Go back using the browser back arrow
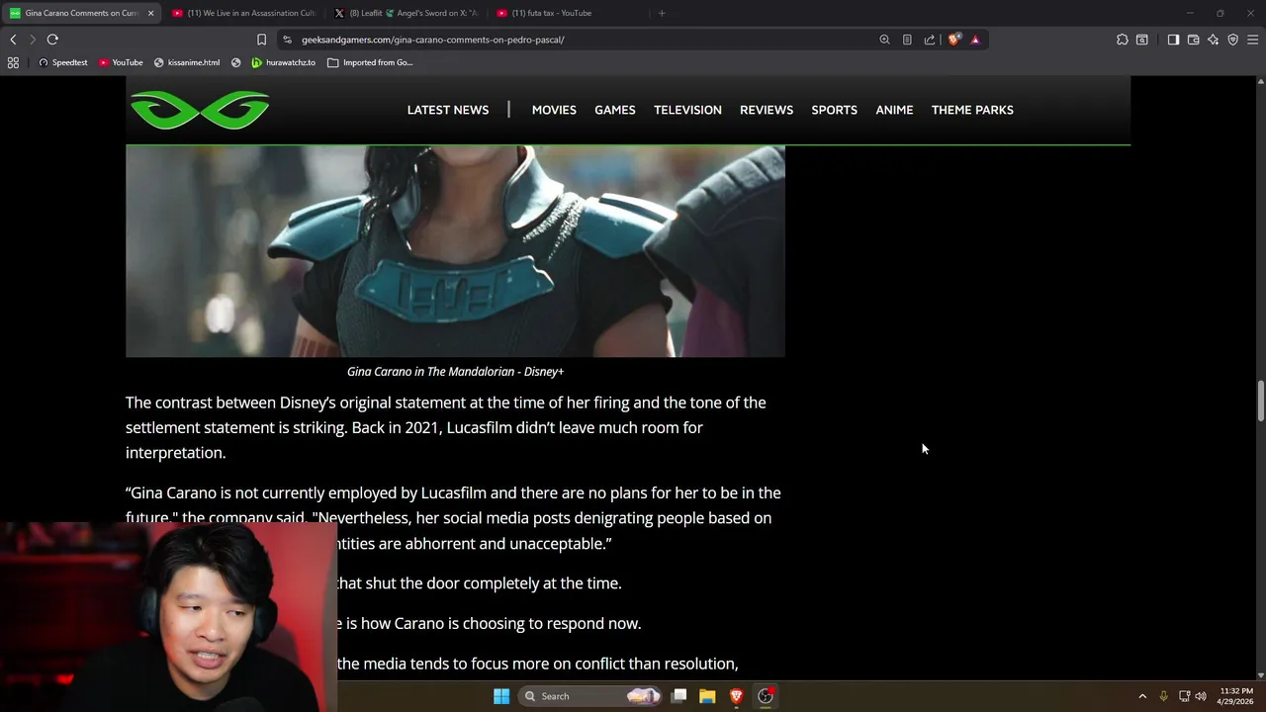The width and height of the screenshot is (1266, 712). coord(13,40)
